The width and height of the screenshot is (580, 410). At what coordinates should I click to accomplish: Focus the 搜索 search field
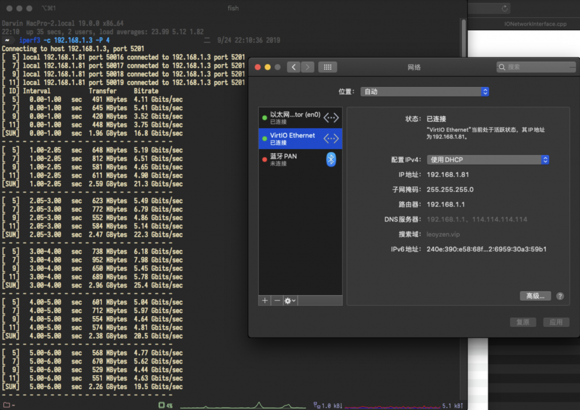(536, 67)
